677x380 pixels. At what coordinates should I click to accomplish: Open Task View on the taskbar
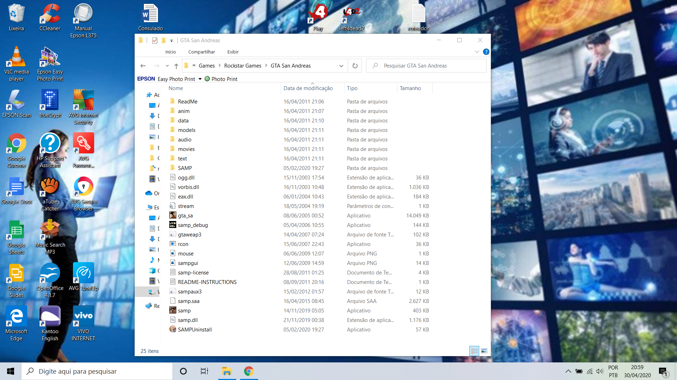[x=204, y=371]
